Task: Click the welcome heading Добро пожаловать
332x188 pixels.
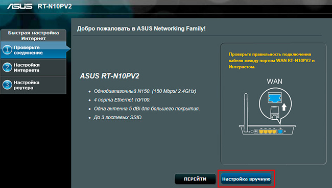Action: [x=141, y=29]
